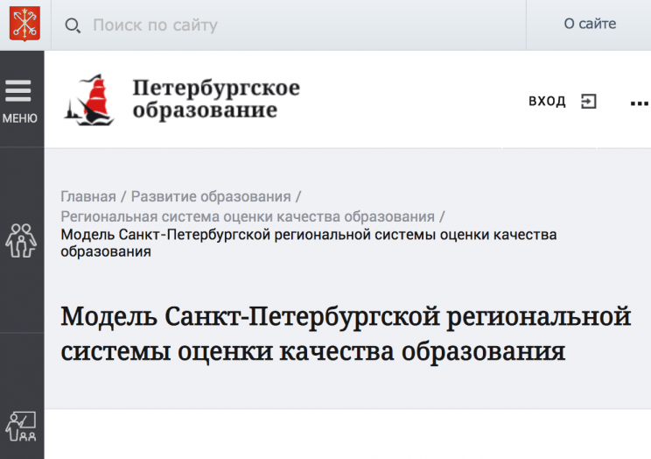Open the hamburger menu icon

point(18,91)
